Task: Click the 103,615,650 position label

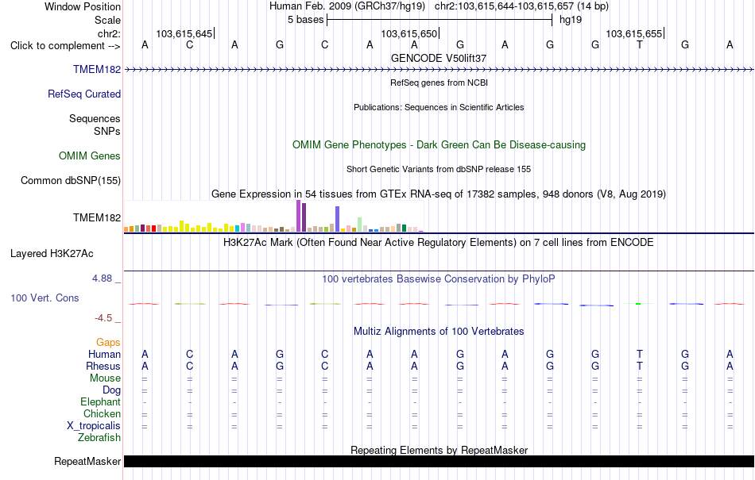Action: coord(408,33)
